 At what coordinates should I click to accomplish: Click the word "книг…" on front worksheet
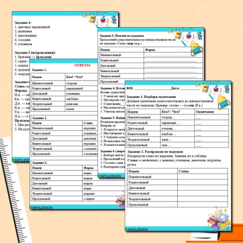coord(167,140)
